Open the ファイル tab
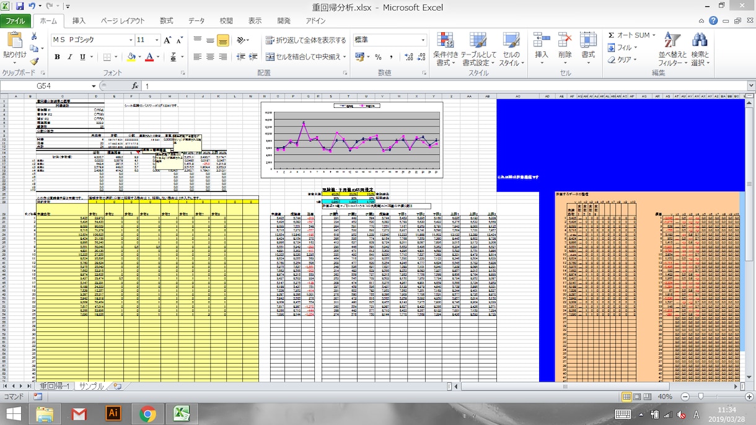756x425 pixels. tap(15, 21)
